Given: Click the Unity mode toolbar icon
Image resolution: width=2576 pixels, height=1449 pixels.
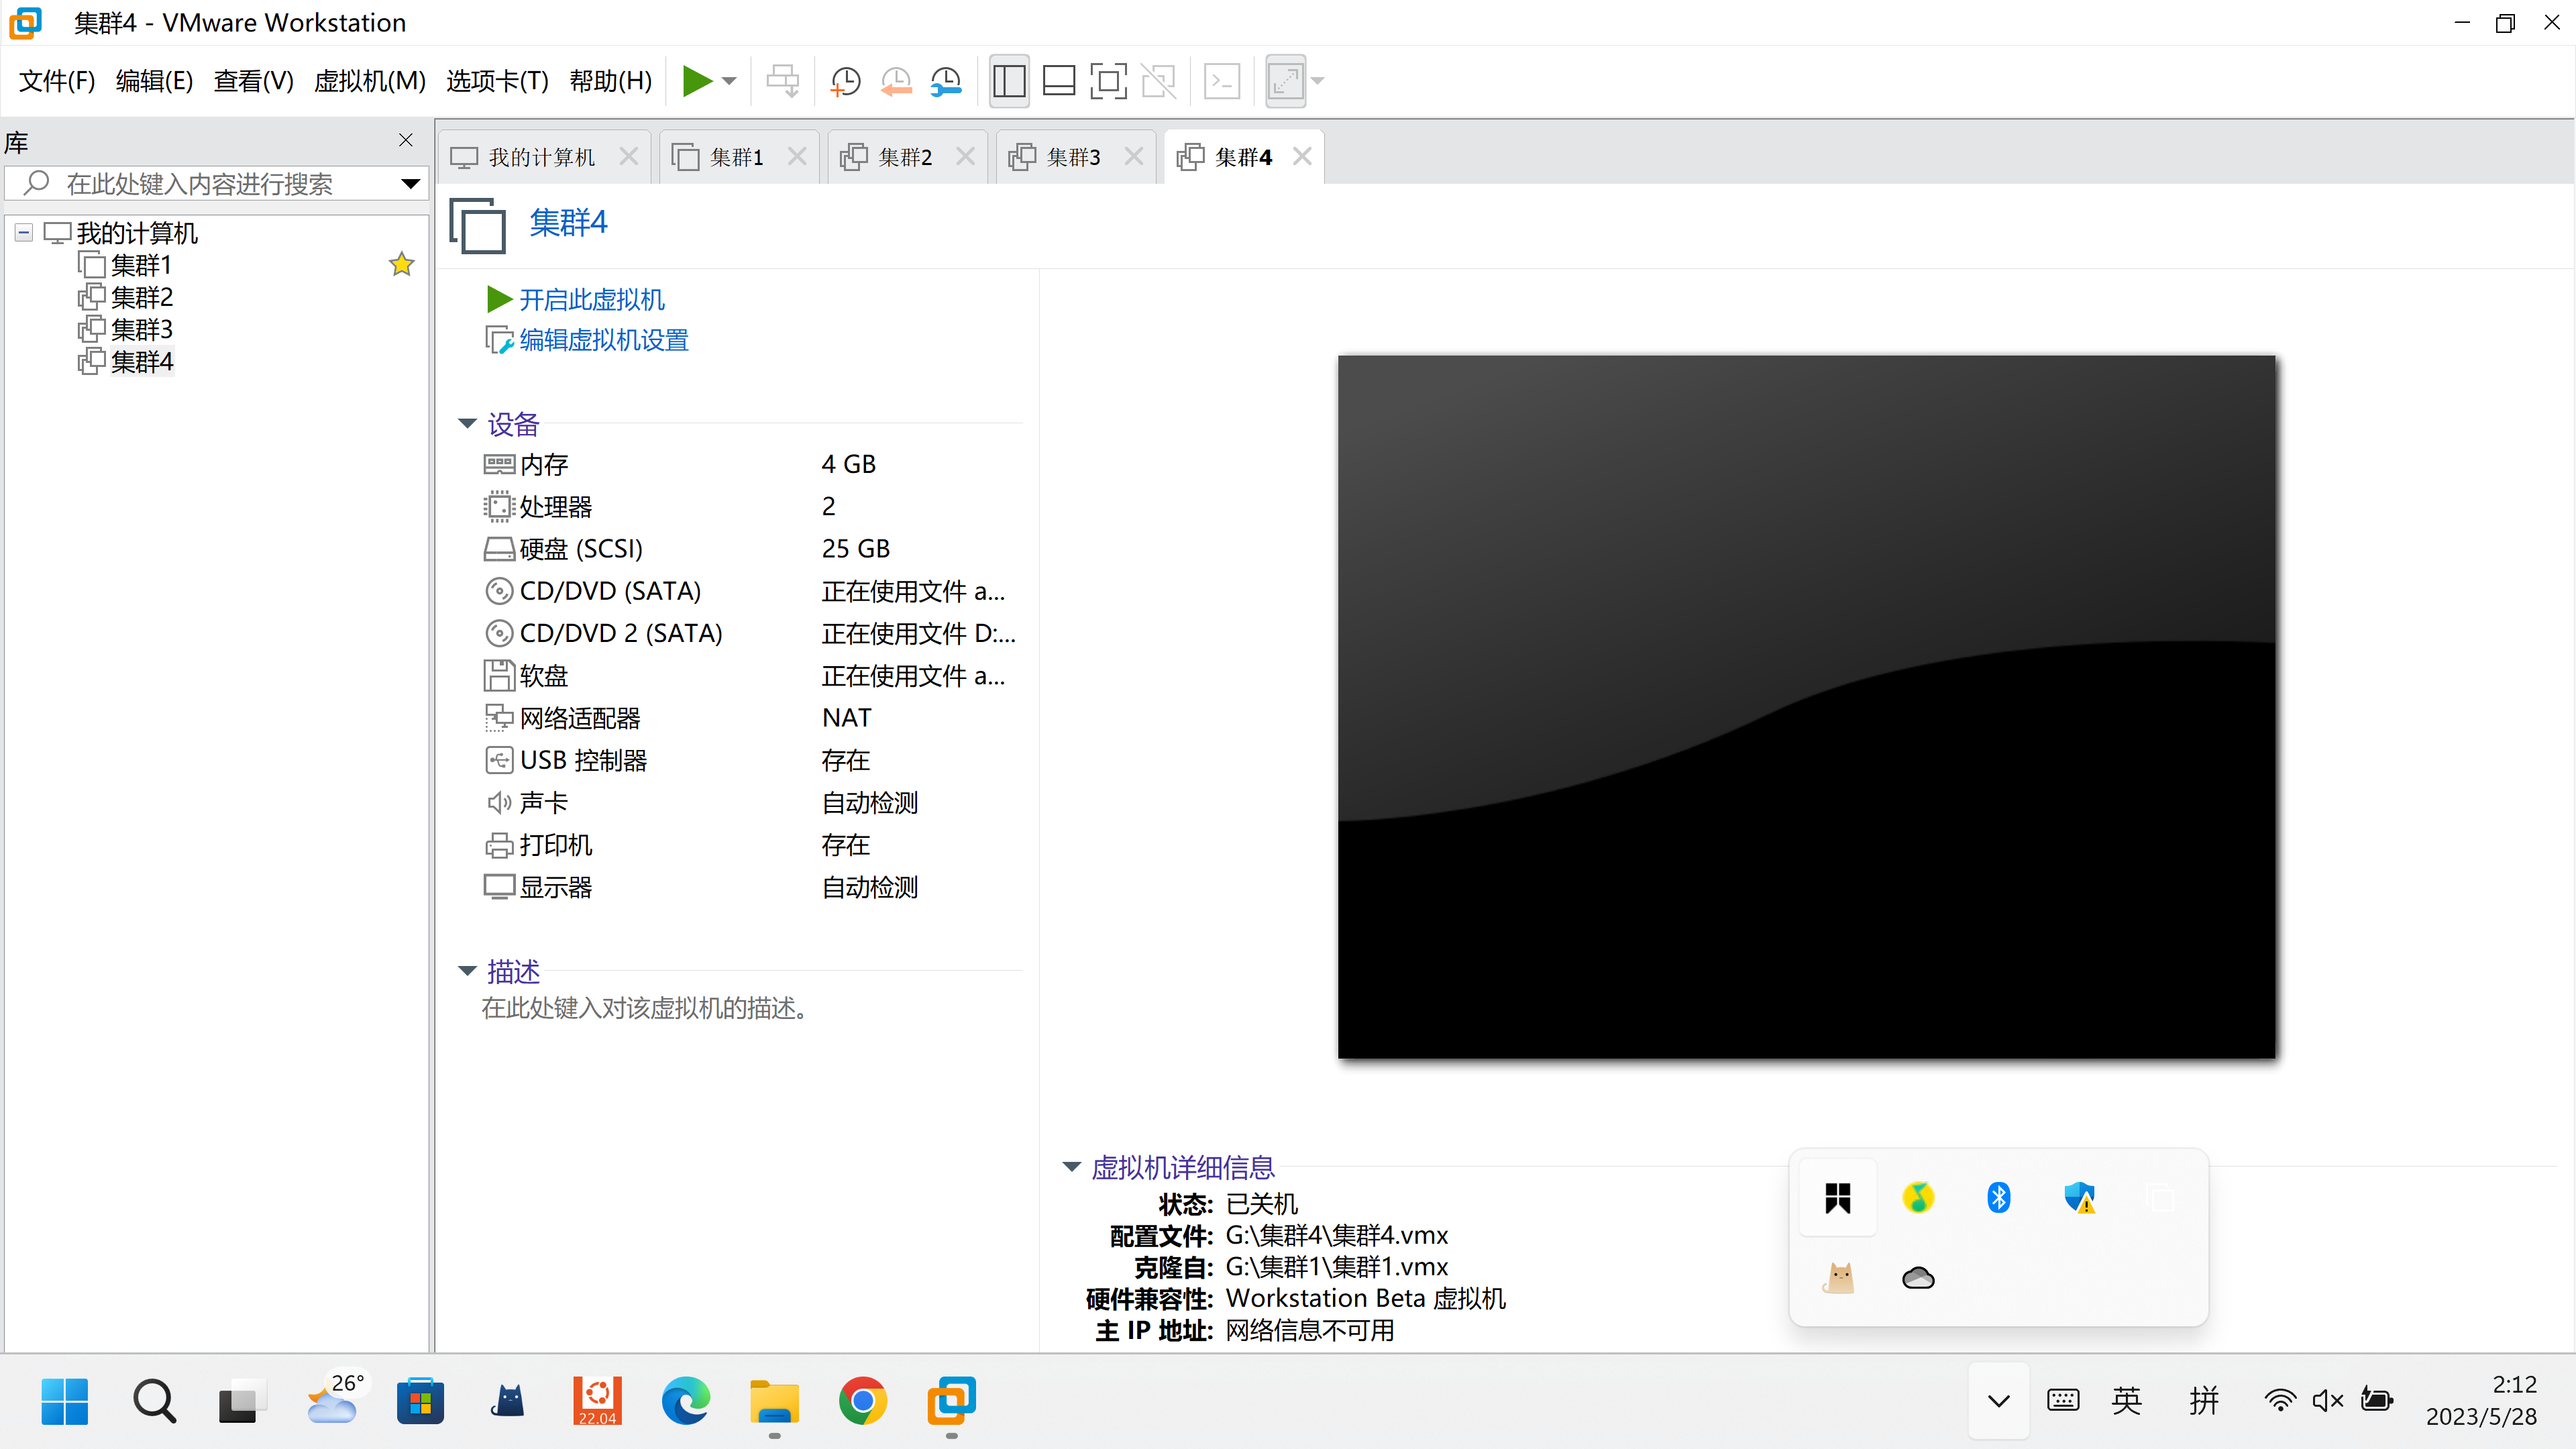Looking at the screenshot, I should tap(1159, 81).
